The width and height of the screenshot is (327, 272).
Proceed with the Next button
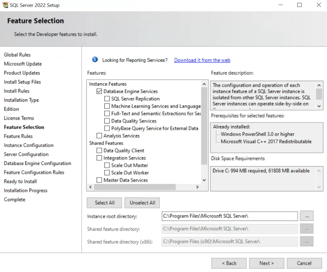[266, 263]
